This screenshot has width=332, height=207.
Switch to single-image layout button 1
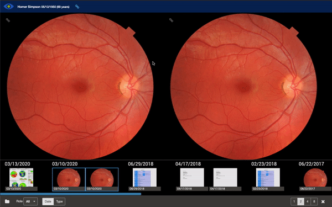click(294, 201)
